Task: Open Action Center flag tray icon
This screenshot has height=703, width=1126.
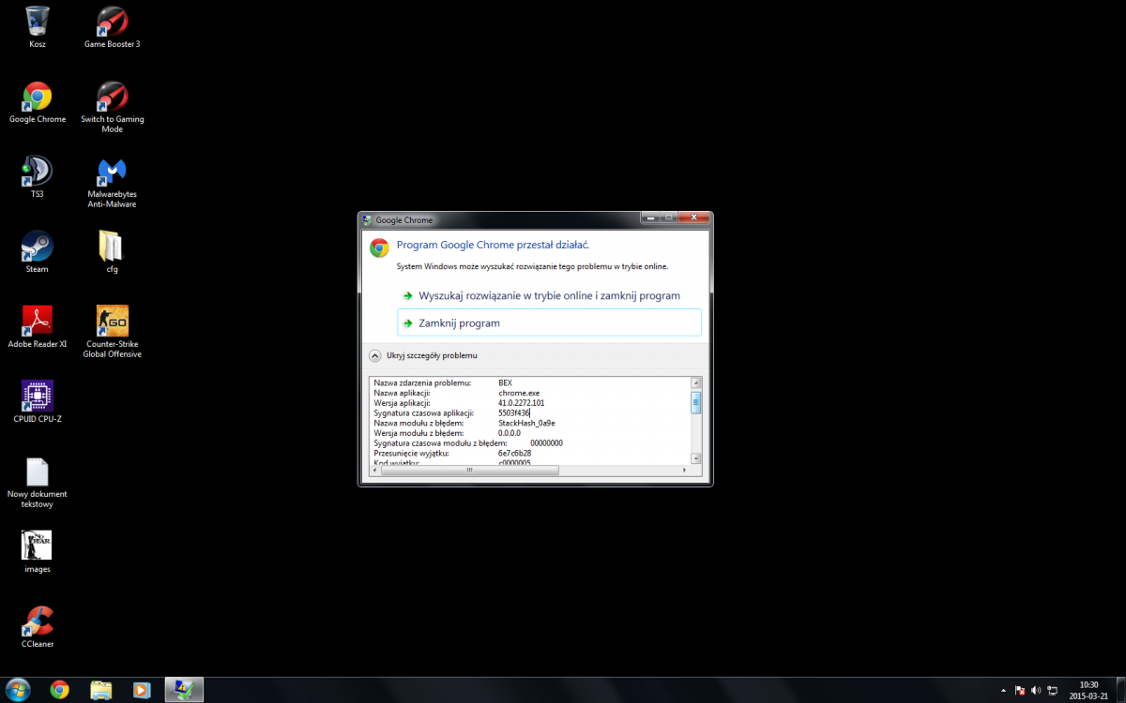Action: 1020,689
